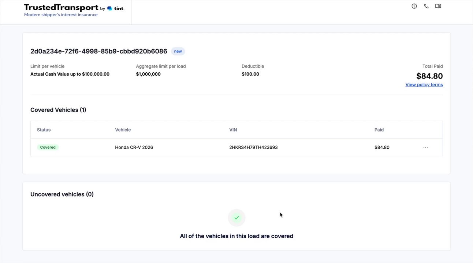Click the $84.80 Total Paid amount
The height and width of the screenshot is (263, 473).
click(x=429, y=76)
